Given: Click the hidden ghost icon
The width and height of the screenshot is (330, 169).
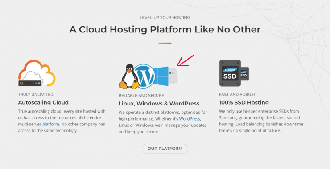Looking at the screenshot, I should click(173, 75).
